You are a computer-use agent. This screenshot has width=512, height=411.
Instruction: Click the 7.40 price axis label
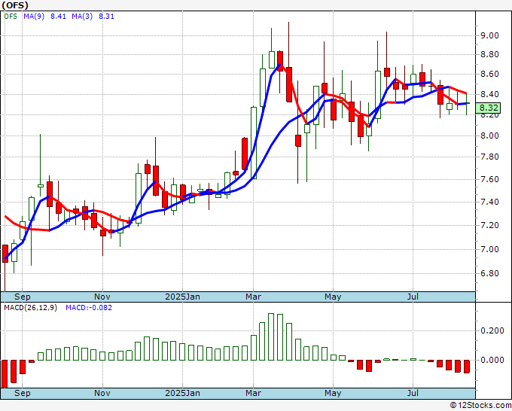coord(490,202)
